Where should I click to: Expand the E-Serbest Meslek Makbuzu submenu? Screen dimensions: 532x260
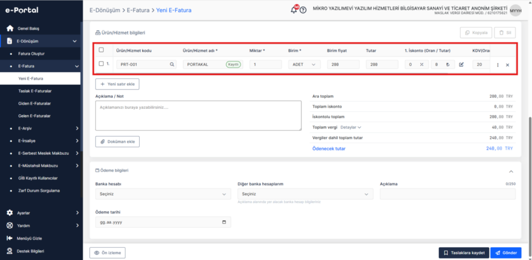[x=77, y=153]
